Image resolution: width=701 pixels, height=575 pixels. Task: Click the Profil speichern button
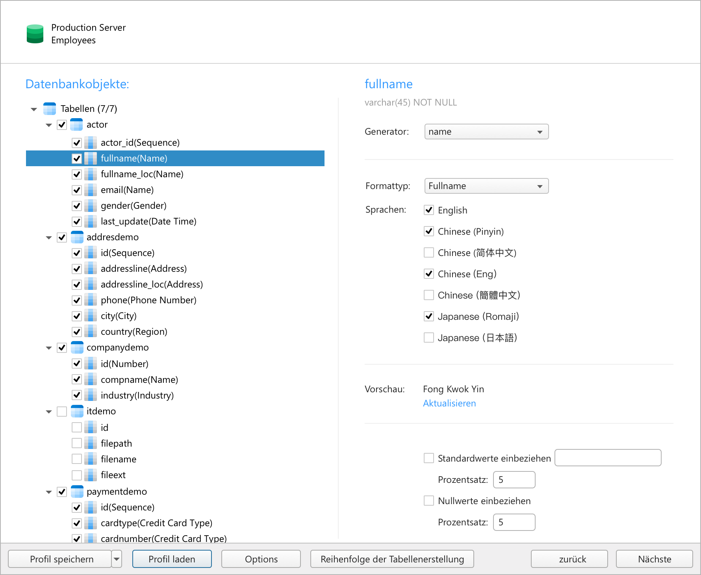tap(59, 559)
